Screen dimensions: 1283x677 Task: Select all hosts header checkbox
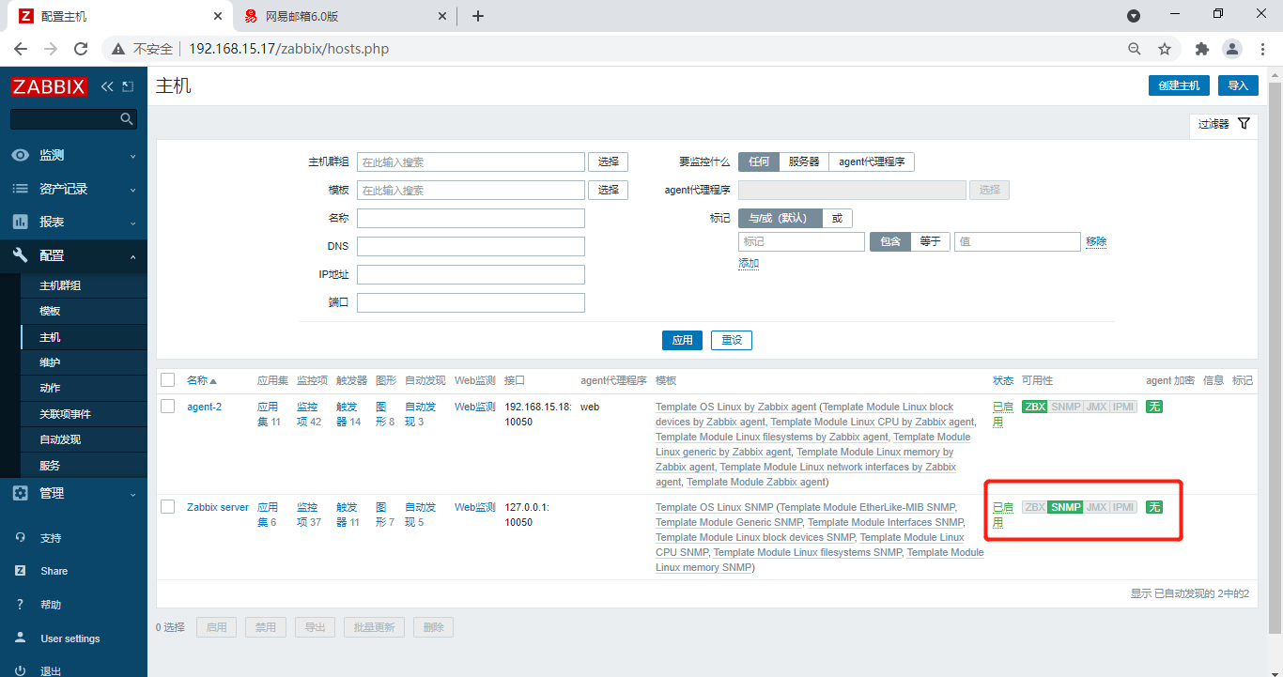(x=168, y=380)
